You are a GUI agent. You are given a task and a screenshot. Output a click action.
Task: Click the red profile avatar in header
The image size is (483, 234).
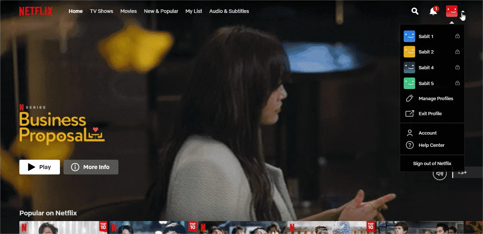(x=451, y=11)
